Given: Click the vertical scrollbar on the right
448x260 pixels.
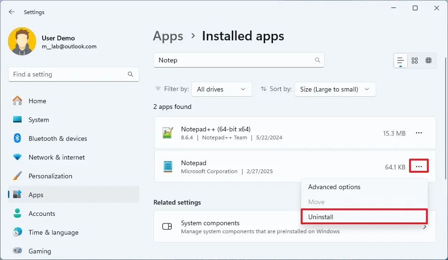Looking at the screenshot, I should [x=446, y=118].
